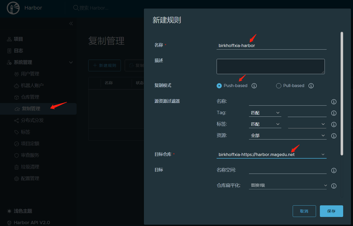Click the 名称空间 destination input field

pos(288,170)
